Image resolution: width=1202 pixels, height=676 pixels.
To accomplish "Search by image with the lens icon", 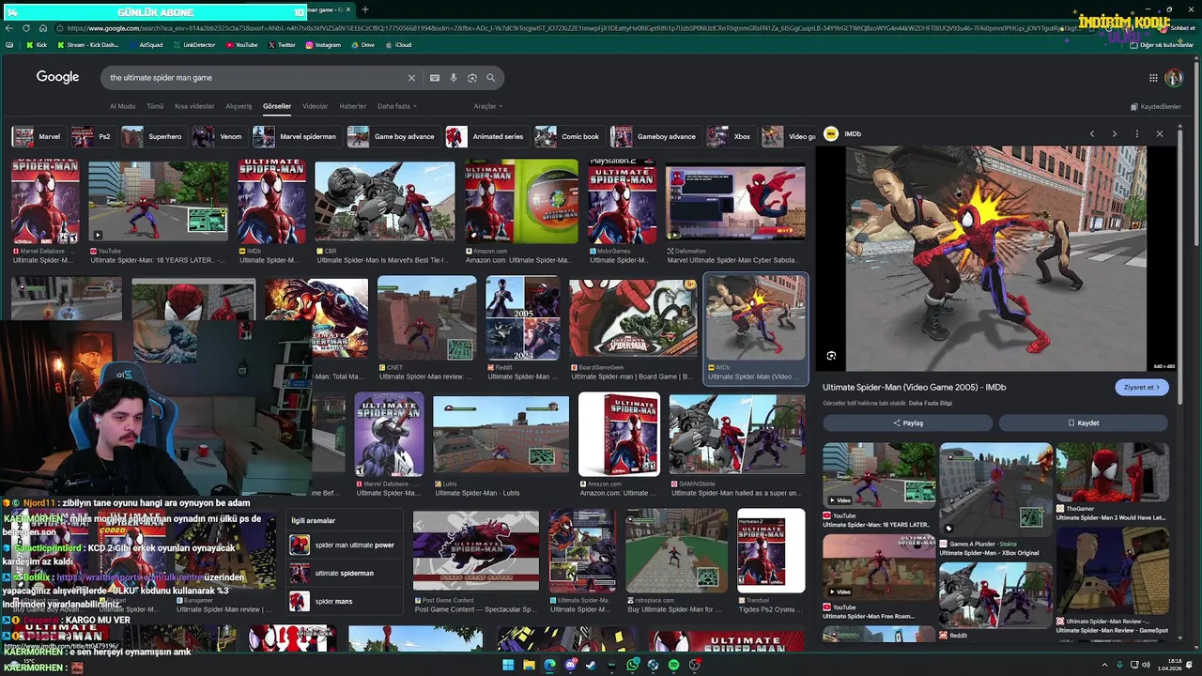I will point(472,78).
